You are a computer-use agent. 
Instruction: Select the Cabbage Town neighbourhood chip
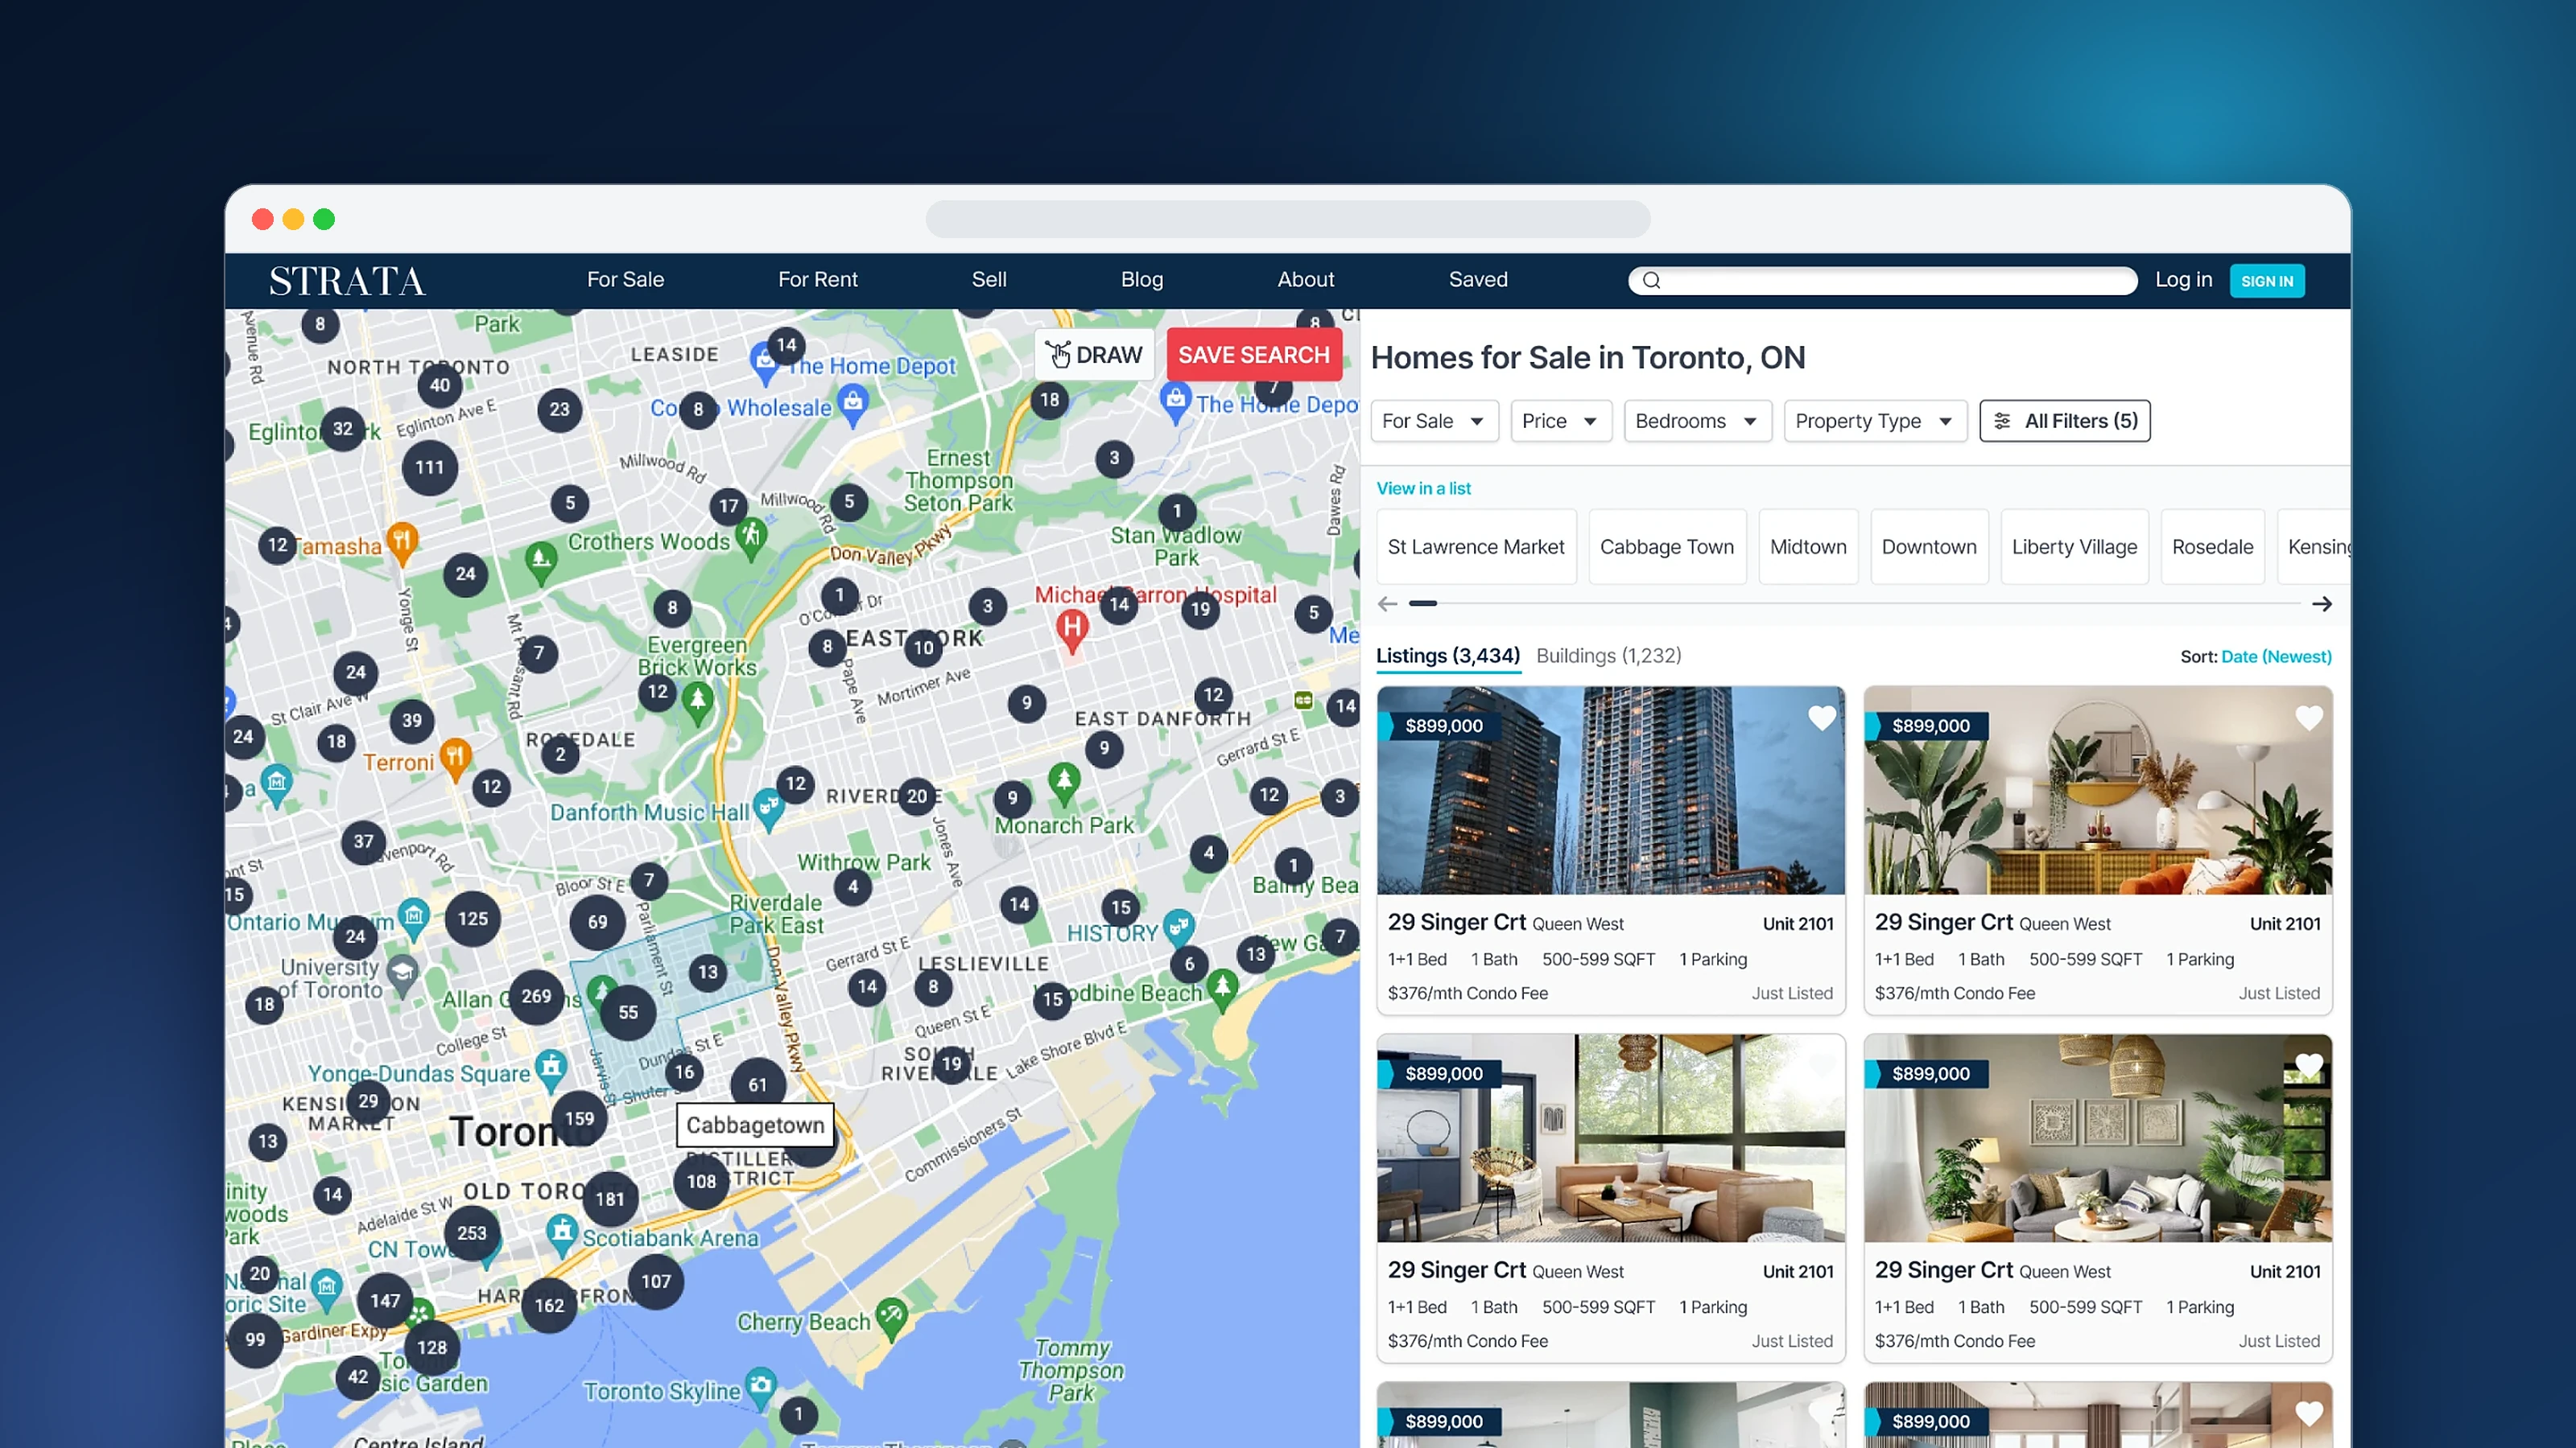tap(1667, 547)
